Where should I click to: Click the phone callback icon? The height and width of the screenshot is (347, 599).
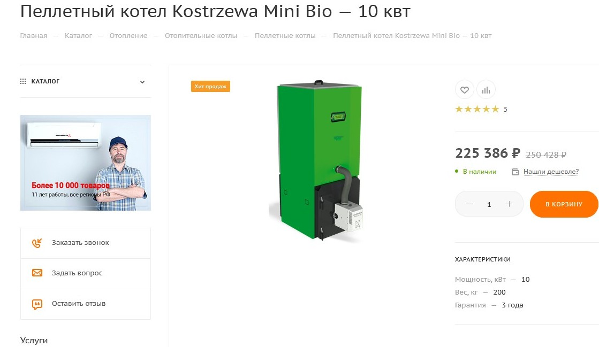[x=37, y=243]
